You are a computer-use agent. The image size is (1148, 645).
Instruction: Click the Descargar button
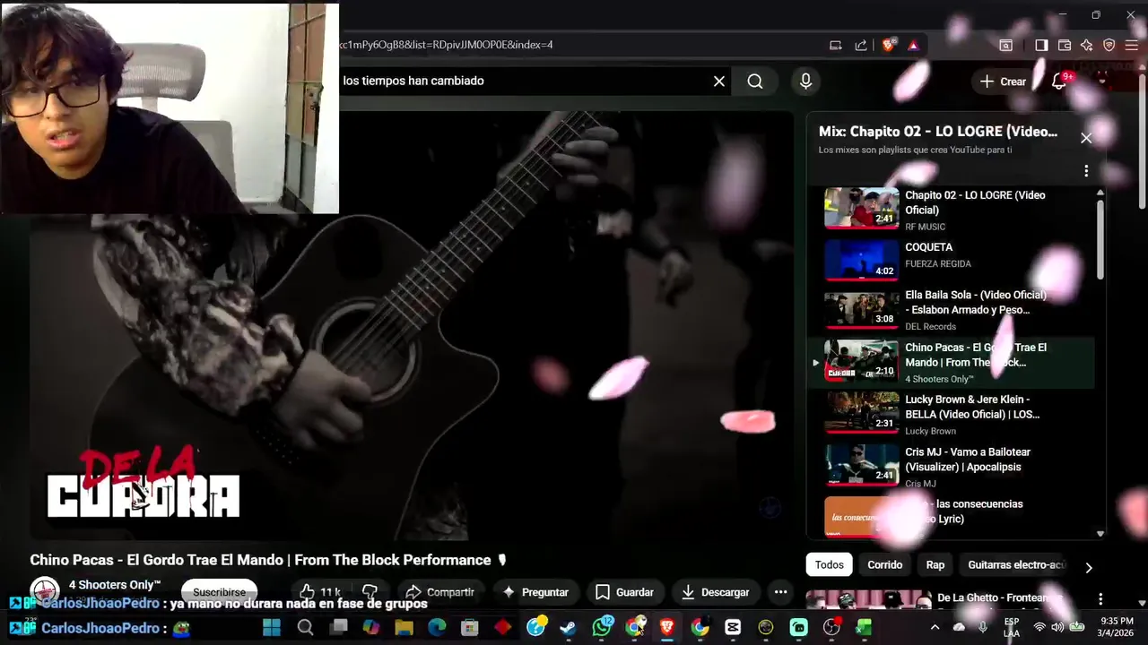tap(715, 592)
